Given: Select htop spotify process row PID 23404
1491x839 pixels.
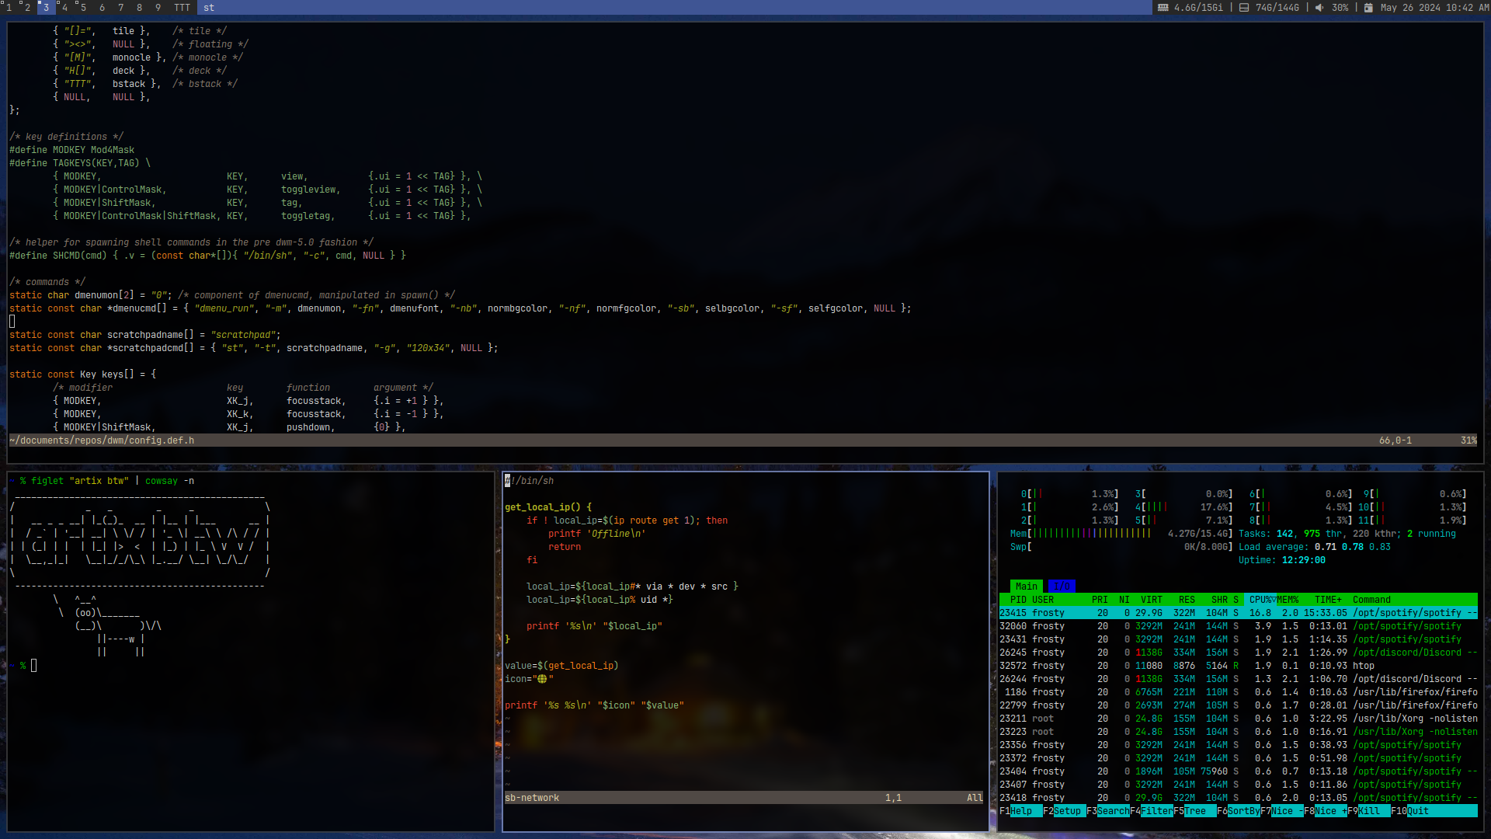Looking at the screenshot, I should pos(1239,771).
